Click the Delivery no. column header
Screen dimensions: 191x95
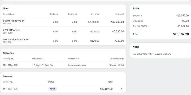8,59
